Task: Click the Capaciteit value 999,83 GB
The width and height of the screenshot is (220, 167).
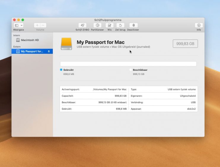Action: coord(121,96)
